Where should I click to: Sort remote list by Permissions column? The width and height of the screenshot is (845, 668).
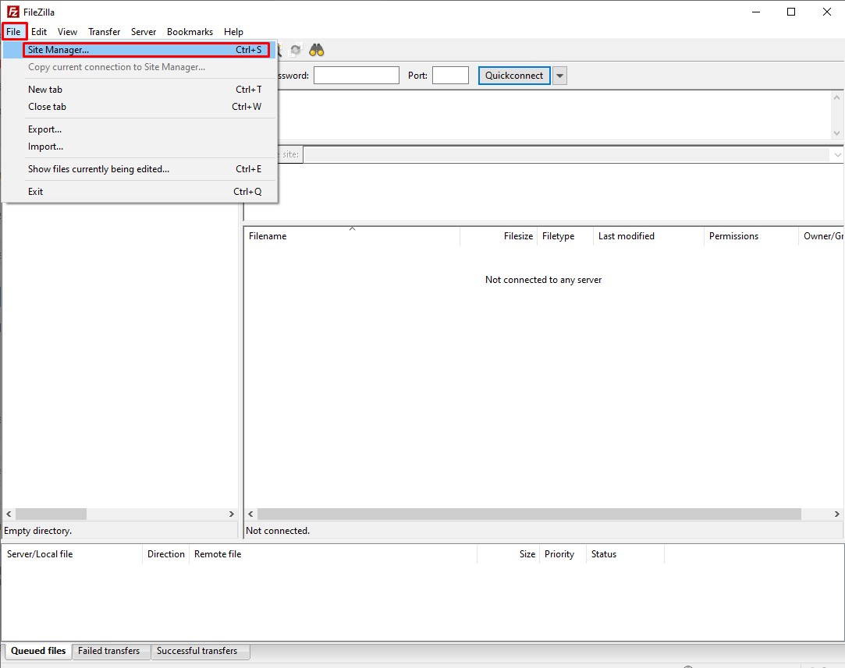click(751, 236)
